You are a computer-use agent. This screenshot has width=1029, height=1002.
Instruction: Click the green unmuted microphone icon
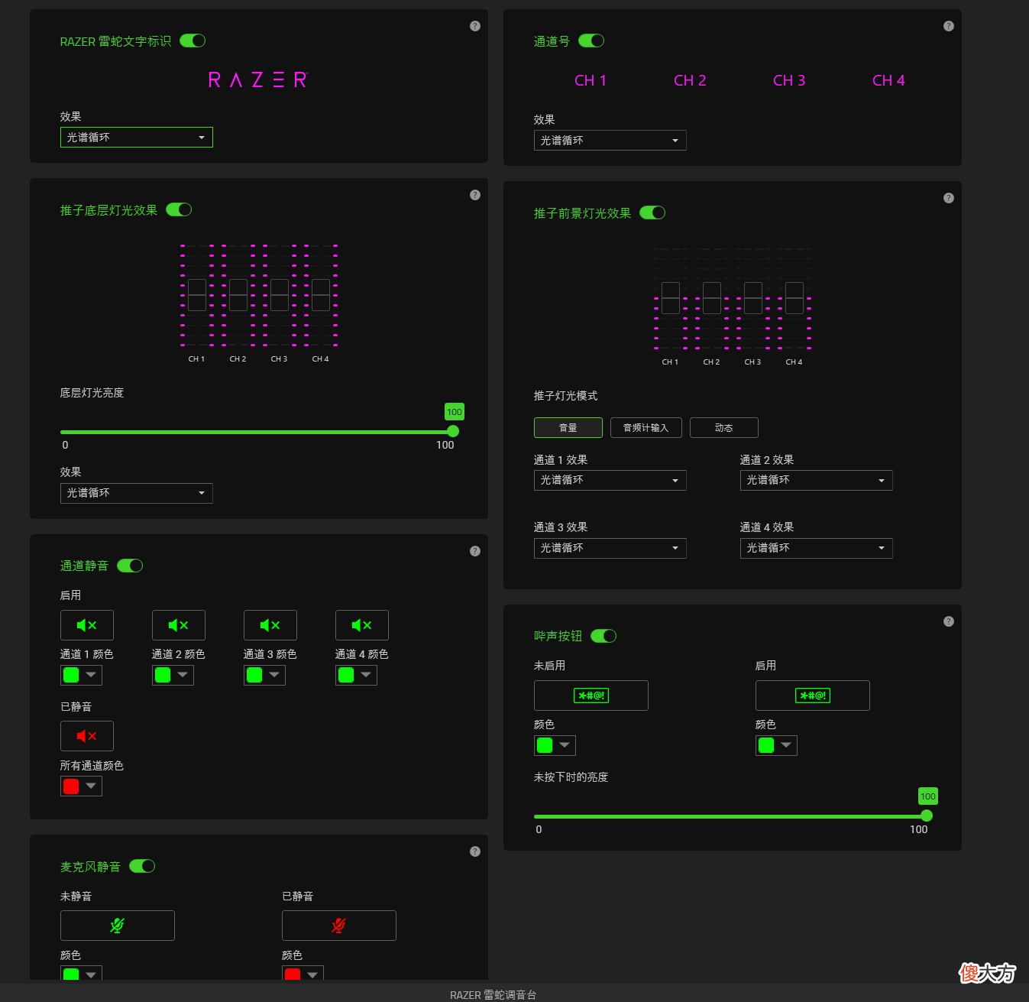[118, 926]
